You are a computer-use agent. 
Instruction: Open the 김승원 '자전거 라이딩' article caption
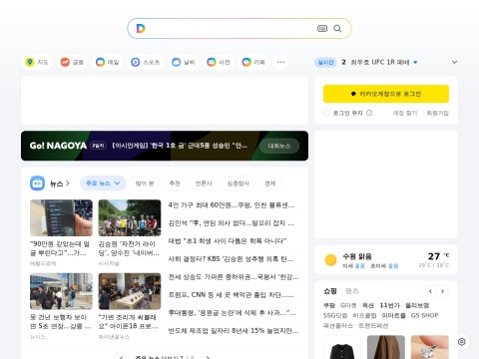point(129,248)
